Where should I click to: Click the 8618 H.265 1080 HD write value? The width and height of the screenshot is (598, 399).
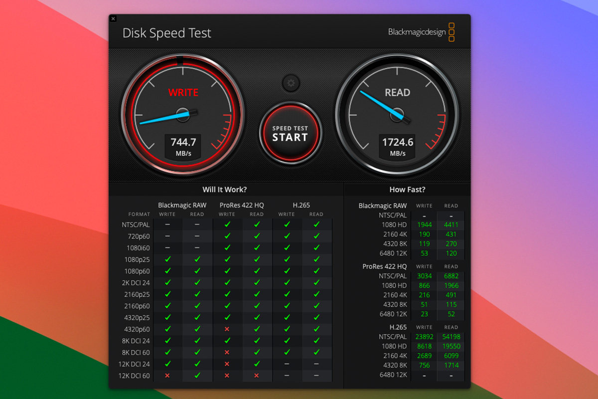click(425, 346)
